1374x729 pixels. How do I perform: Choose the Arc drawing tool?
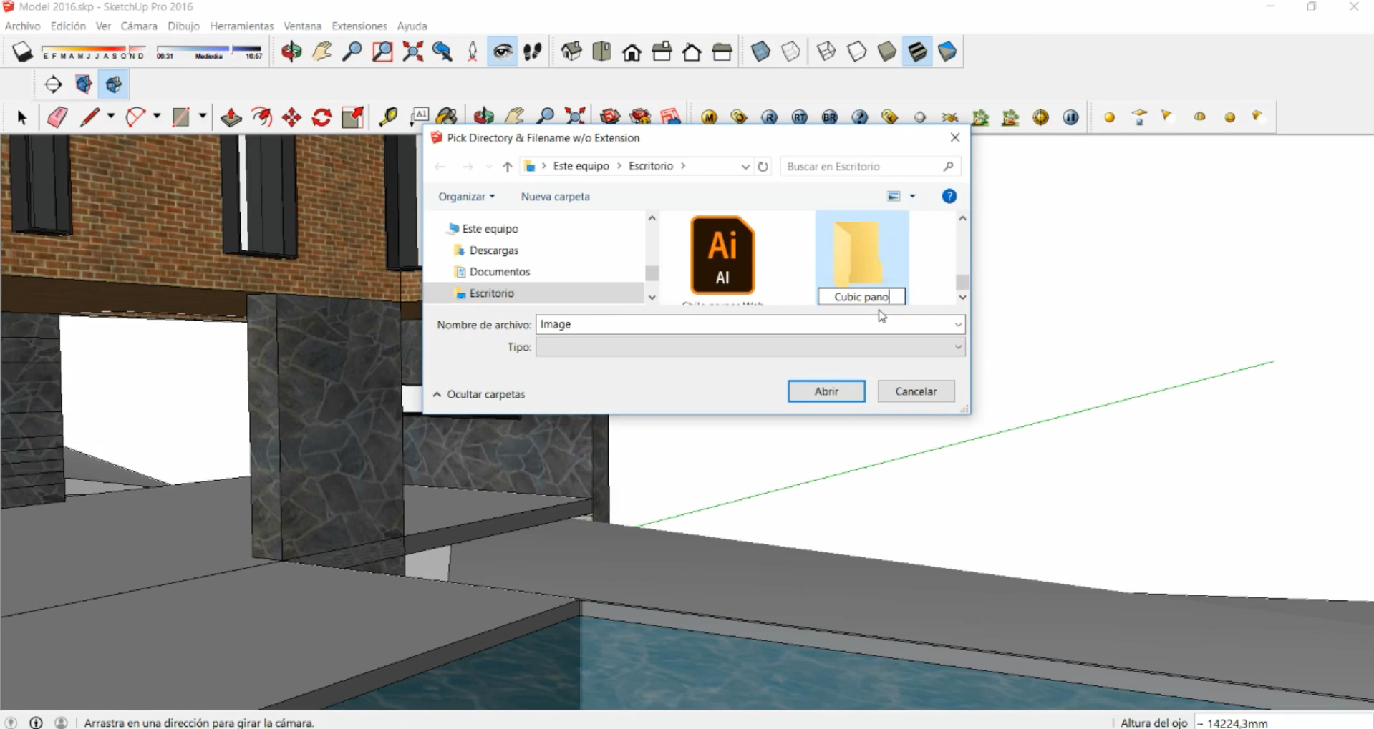135,117
